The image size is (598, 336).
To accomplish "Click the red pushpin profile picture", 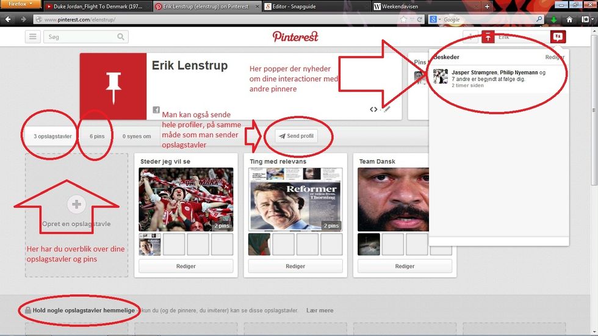I will pos(113,87).
